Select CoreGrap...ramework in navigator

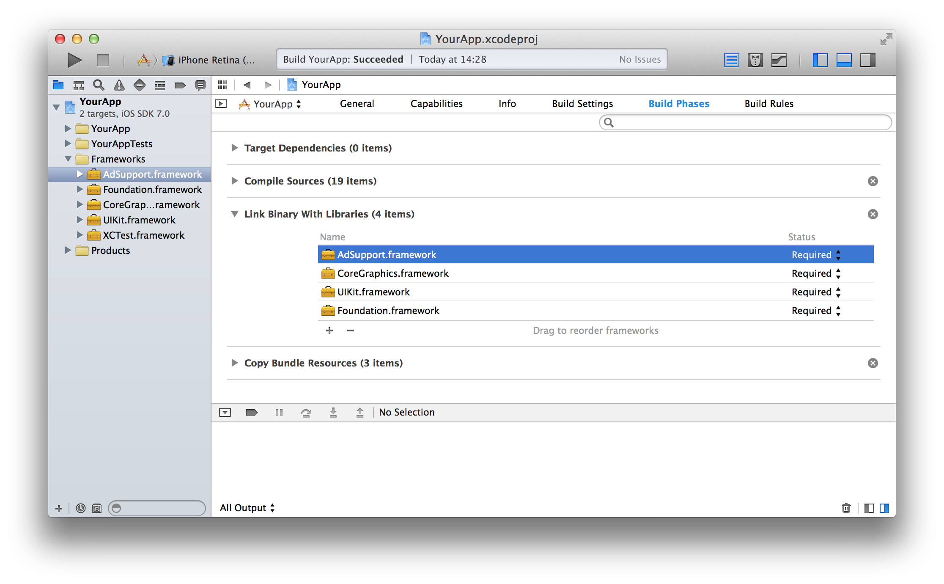[x=129, y=204]
